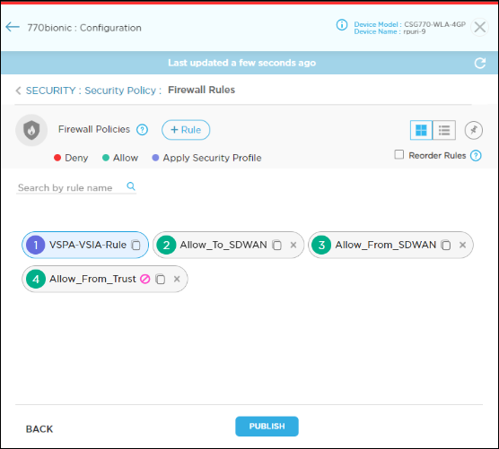Delete the Allow_From_Trust rule
The height and width of the screenshot is (449, 499).
click(x=177, y=279)
